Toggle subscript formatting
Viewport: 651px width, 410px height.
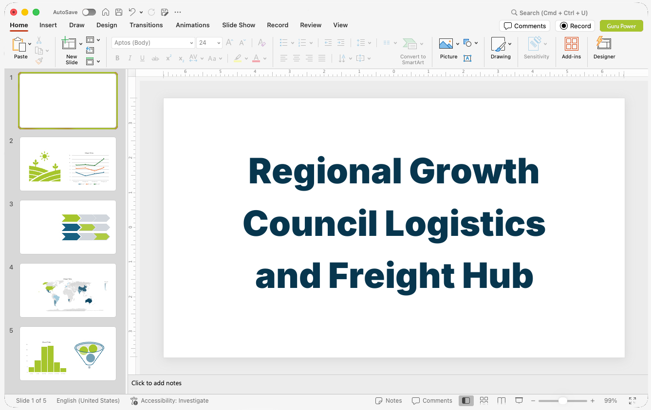181,58
